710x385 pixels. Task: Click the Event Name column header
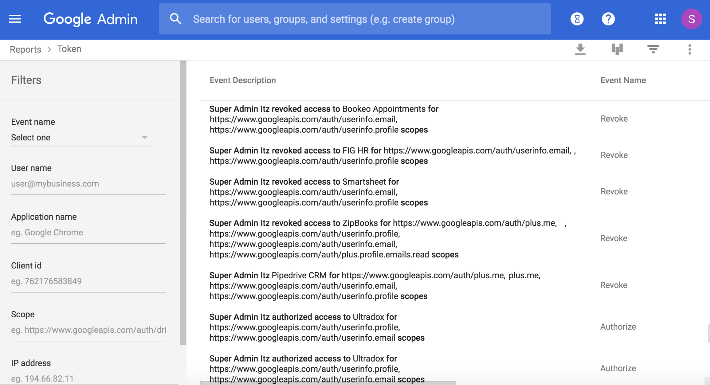pos(623,80)
